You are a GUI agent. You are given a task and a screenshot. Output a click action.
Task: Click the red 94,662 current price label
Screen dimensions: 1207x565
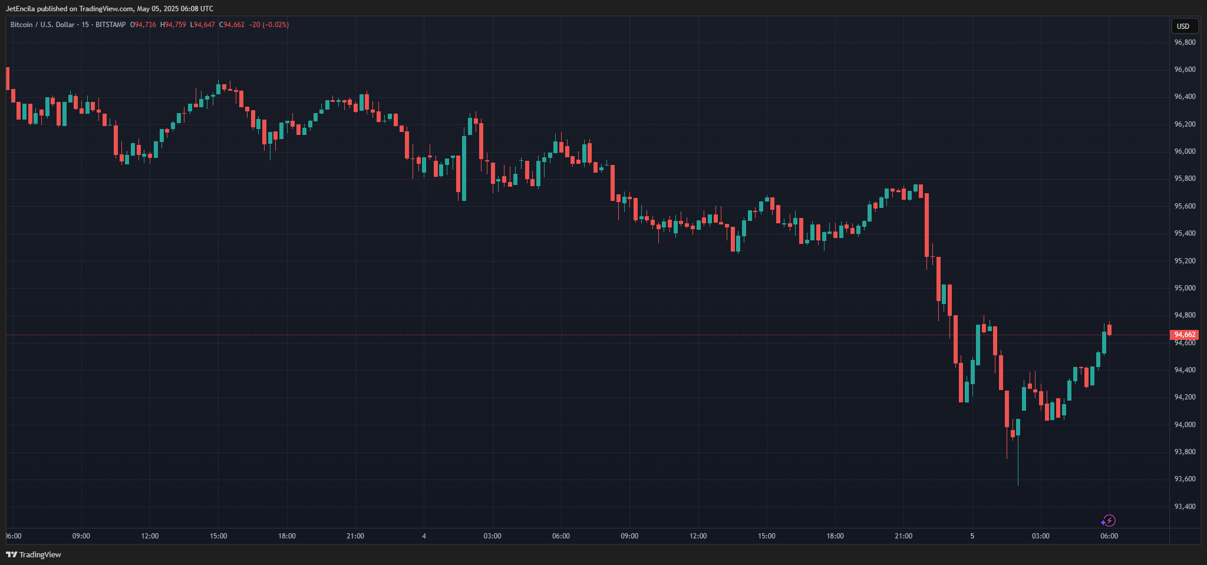(1184, 335)
